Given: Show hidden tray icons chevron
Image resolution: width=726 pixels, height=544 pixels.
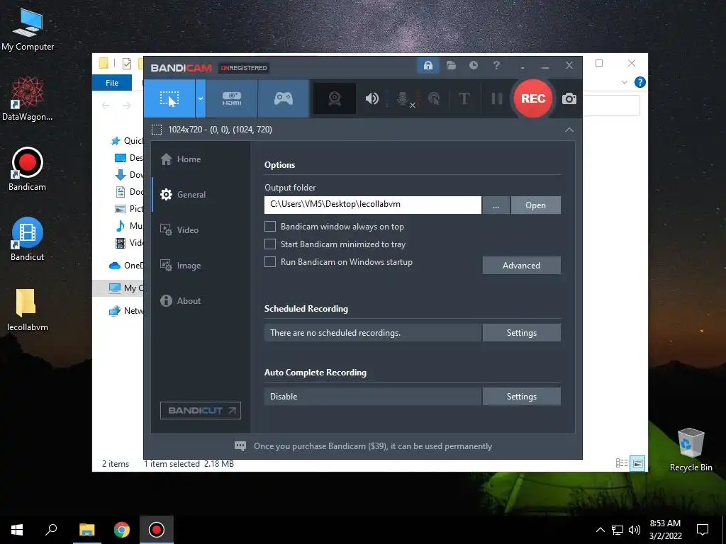Looking at the screenshot, I should [600, 530].
